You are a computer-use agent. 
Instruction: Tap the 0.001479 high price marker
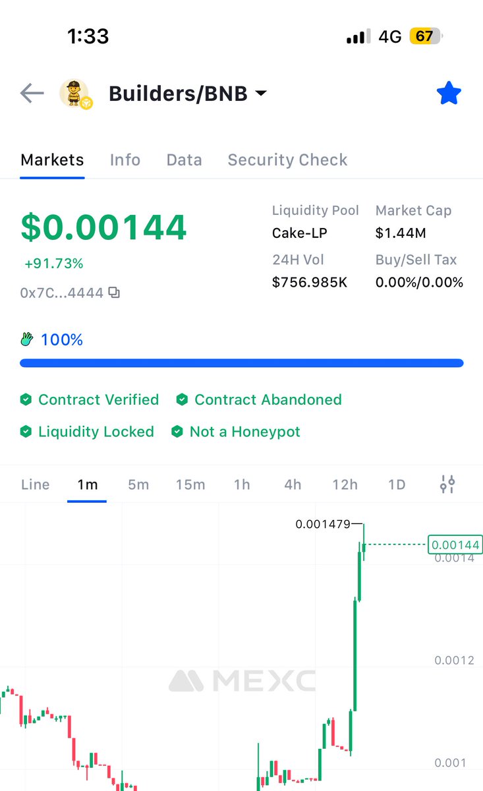(x=323, y=525)
